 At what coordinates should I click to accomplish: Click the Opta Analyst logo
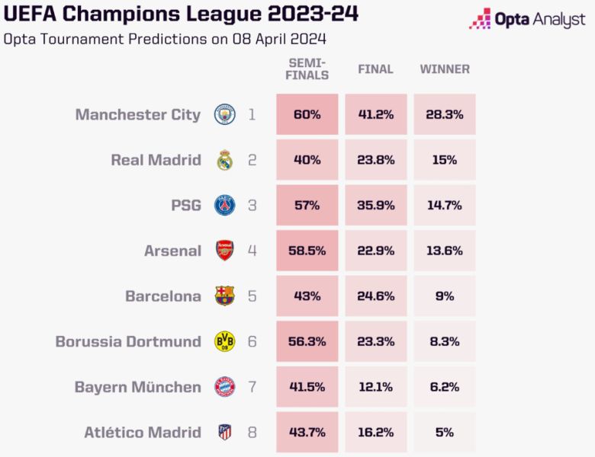(526, 19)
